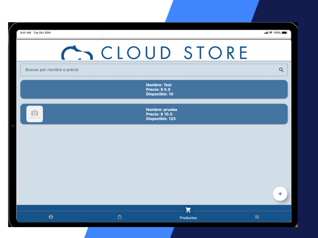Open the shopping bag tab icon
This screenshot has height=238, width=318.
click(x=120, y=217)
